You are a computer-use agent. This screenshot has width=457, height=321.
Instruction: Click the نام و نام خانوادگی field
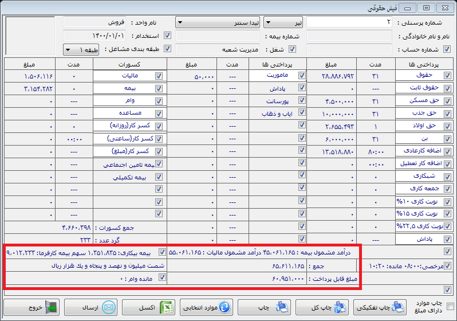tap(349, 36)
